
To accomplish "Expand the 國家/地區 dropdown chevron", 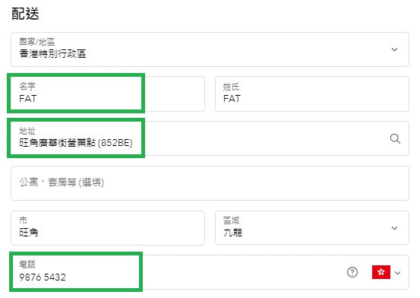I will (394, 49).
